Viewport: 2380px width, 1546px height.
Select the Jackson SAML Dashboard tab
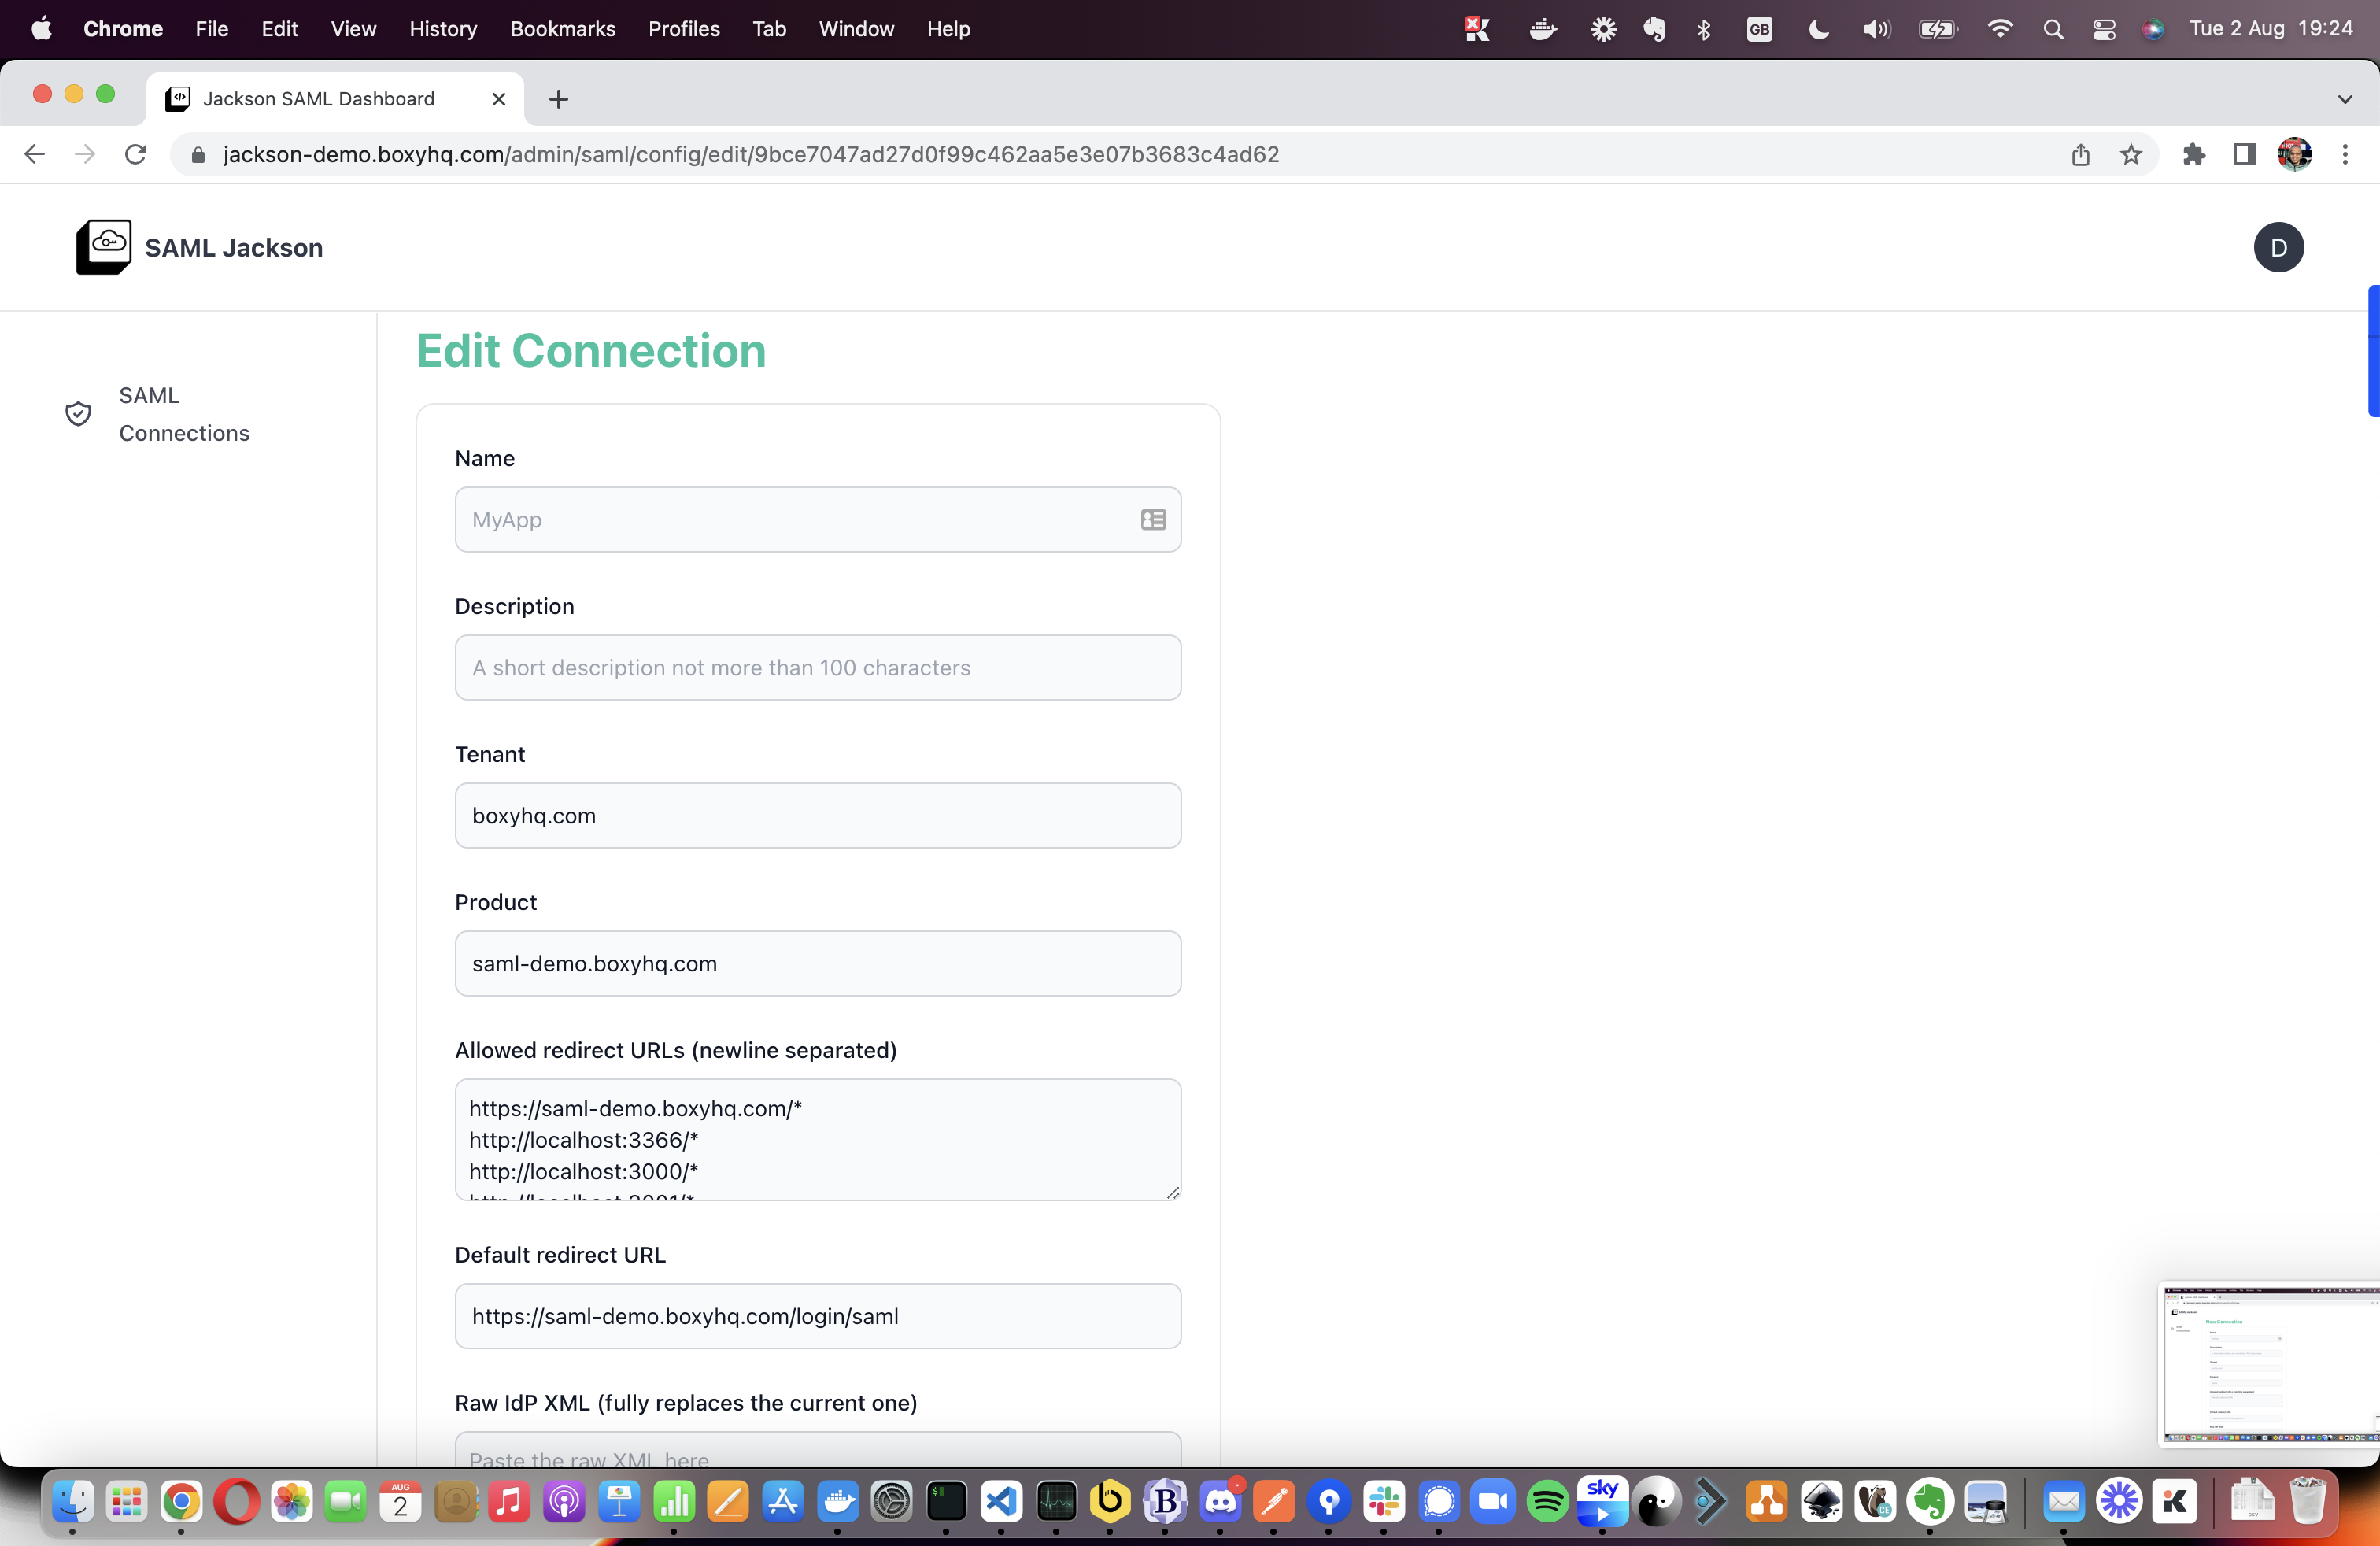click(318, 99)
